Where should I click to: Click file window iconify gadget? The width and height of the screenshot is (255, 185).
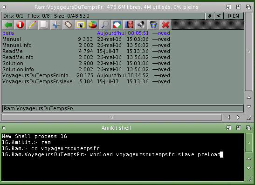coord(229,7)
